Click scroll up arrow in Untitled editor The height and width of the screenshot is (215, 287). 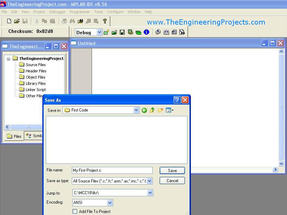pos(281,51)
